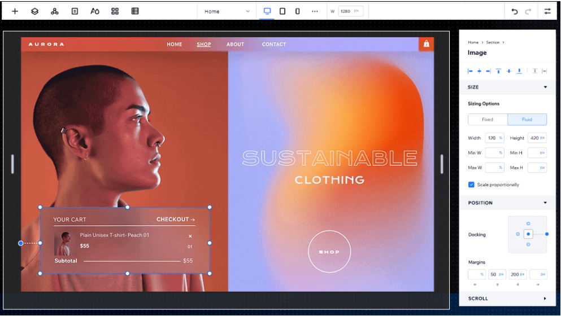Select the cart box top-left resize handle
Image resolution: width=561 pixels, height=316 pixels.
coord(40,207)
